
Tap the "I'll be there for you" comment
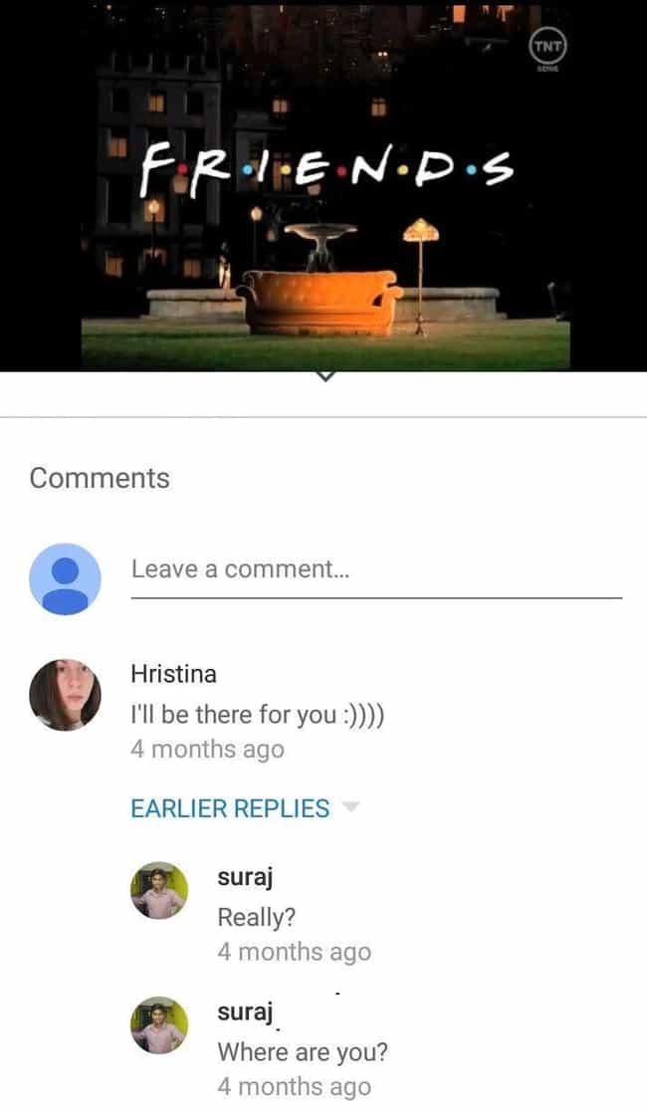[258, 715]
